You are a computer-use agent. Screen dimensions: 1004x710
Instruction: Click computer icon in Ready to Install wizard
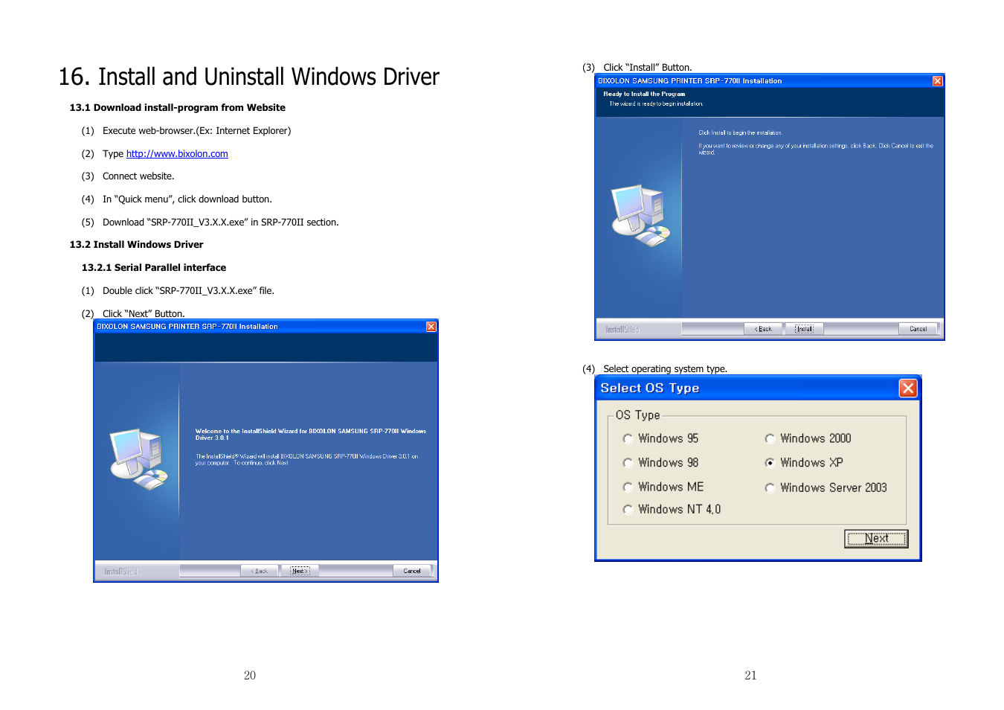tap(640, 216)
